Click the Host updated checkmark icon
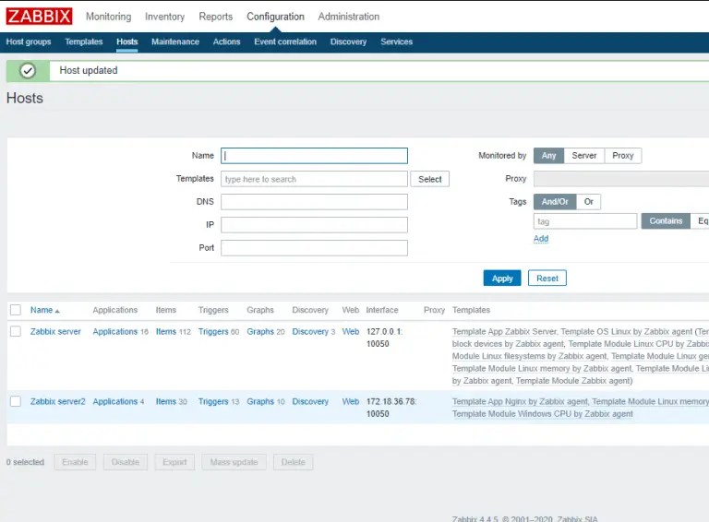 [x=28, y=70]
